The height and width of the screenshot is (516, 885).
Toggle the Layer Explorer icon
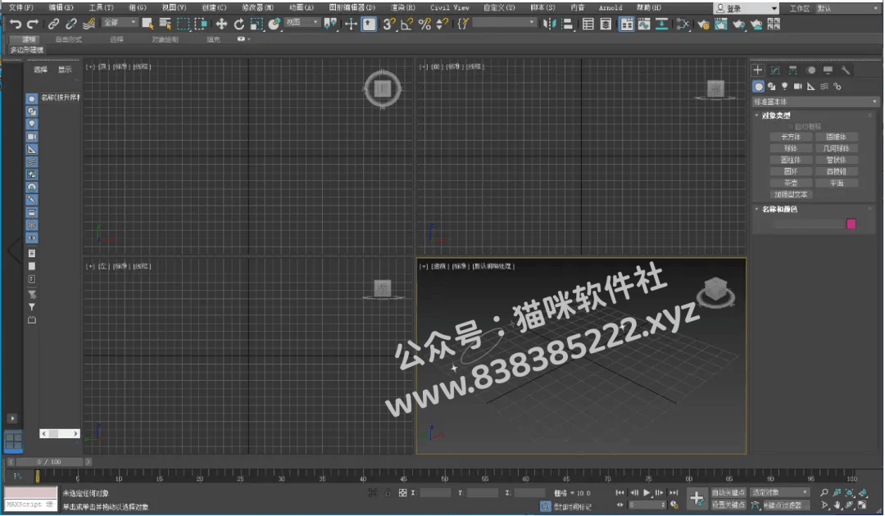click(606, 24)
